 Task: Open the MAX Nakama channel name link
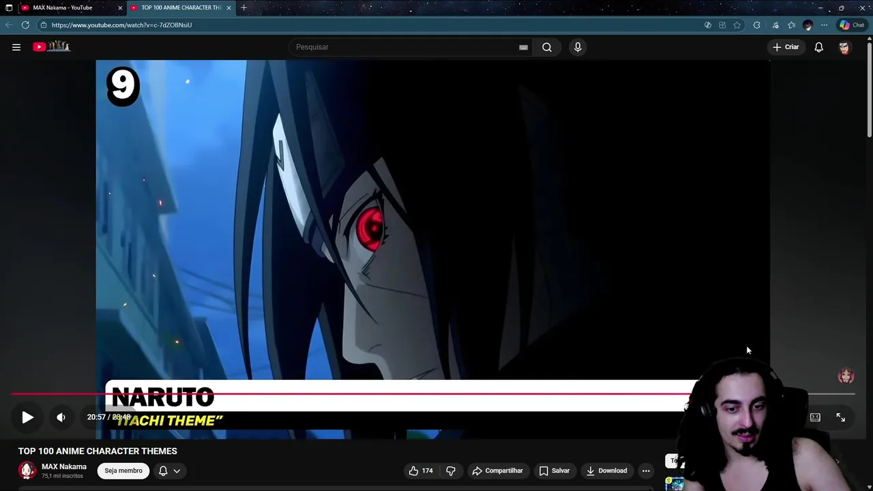point(64,466)
